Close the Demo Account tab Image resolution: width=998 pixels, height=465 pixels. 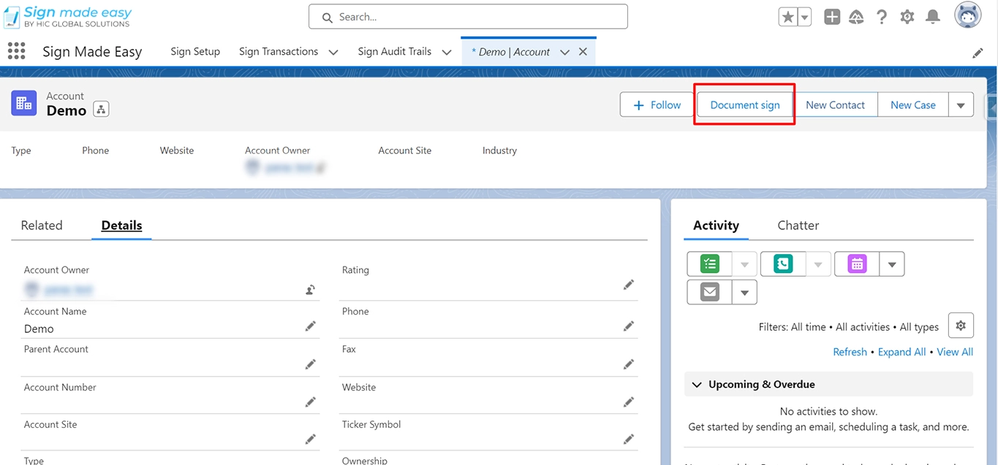(x=583, y=52)
